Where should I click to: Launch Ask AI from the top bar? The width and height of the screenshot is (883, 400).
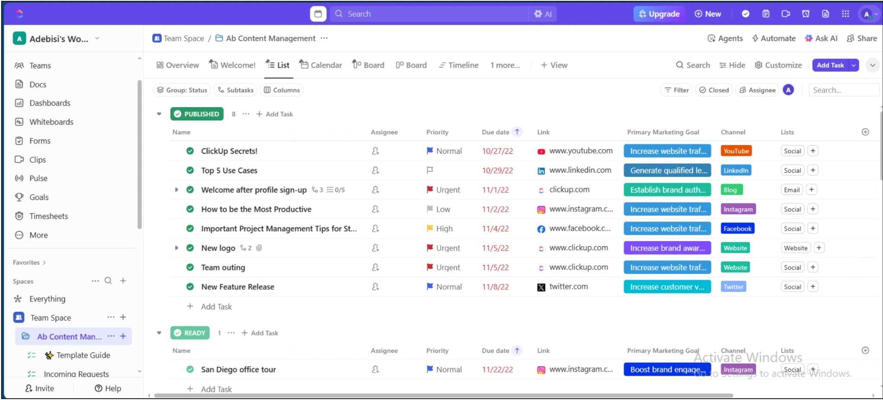[821, 38]
